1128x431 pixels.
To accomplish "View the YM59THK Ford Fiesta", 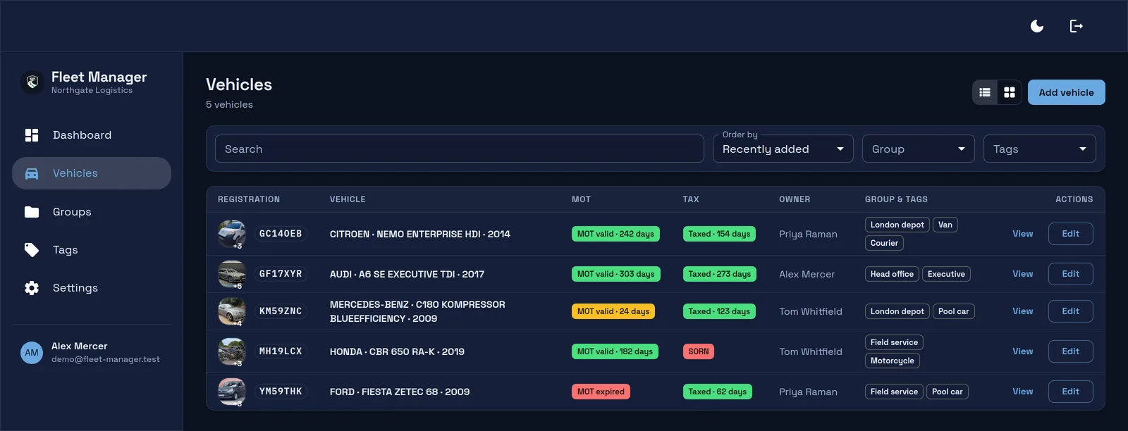I will point(1023,392).
